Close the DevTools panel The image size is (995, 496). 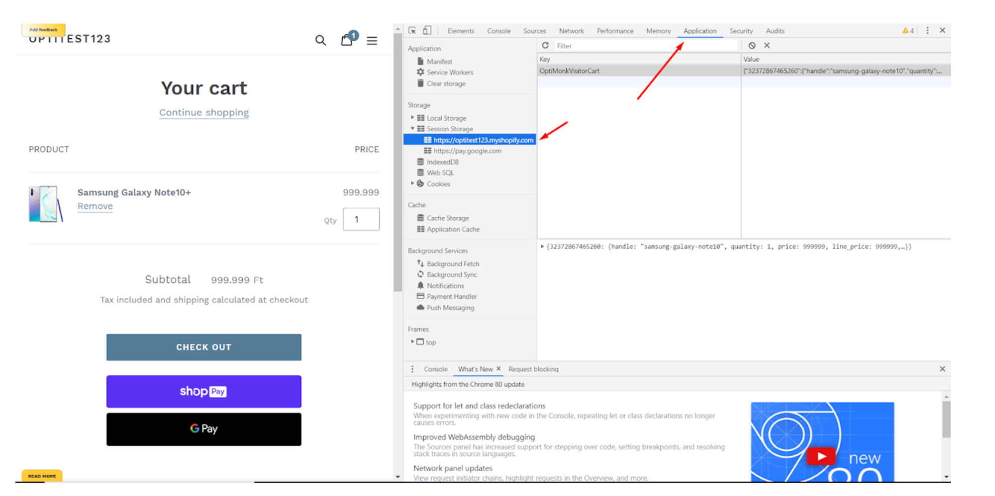coord(942,30)
